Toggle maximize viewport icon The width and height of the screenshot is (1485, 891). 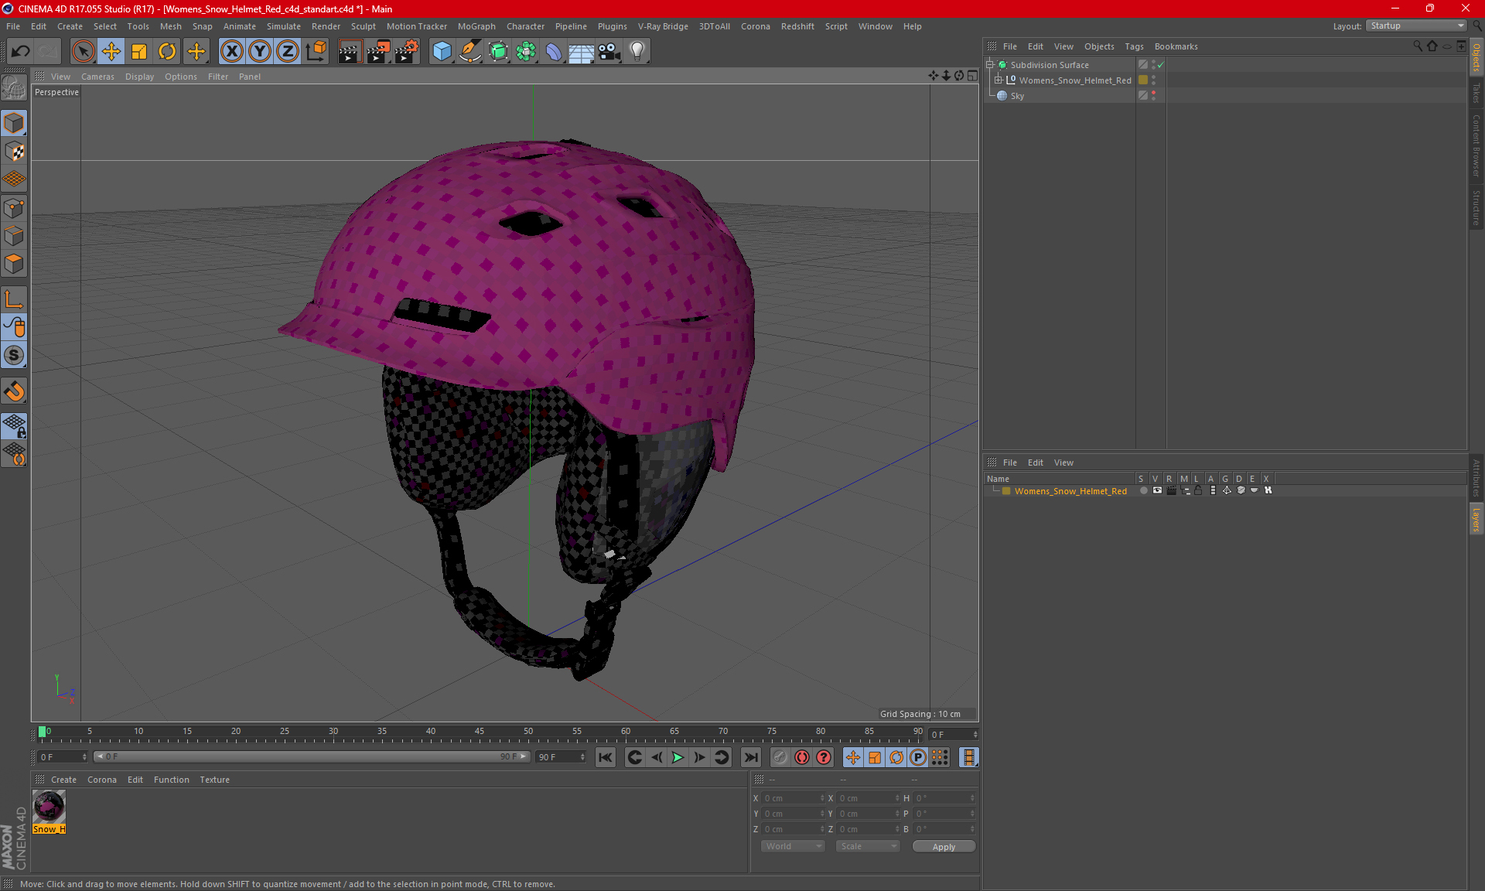[972, 76]
